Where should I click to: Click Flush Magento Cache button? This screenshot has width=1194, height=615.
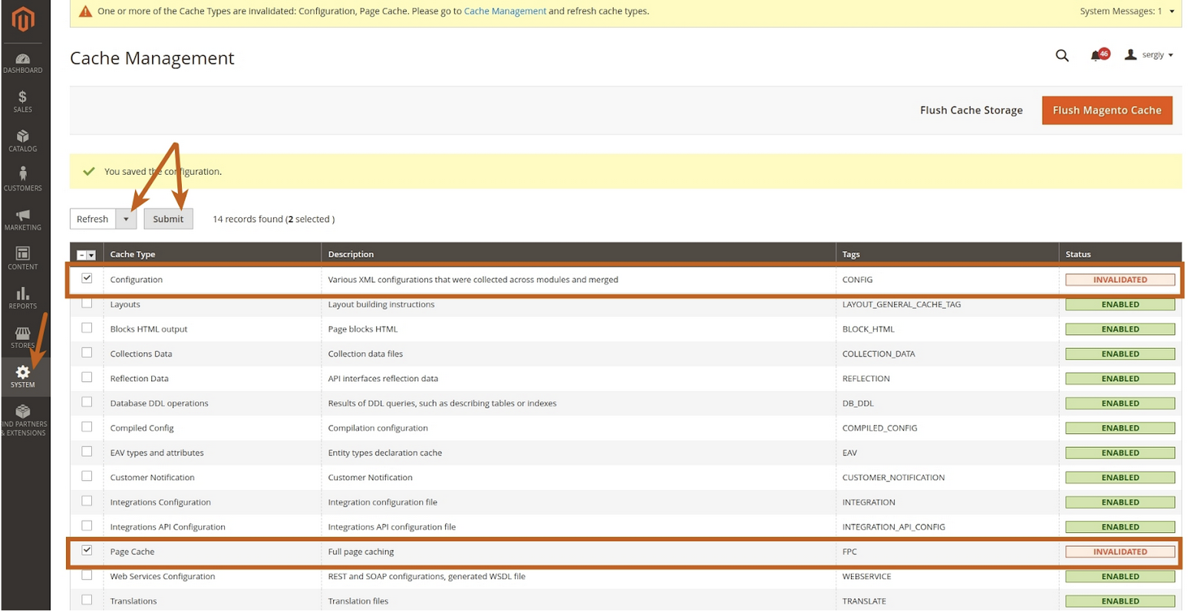tap(1107, 110)
